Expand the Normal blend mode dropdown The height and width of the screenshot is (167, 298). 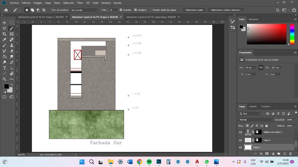[256, 120]
